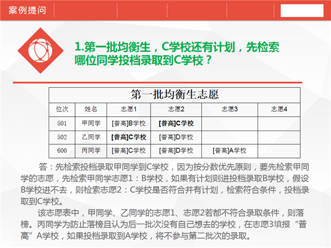This screenshot has height=248, width=331.
Task: Click name cell 乙同学
Action: coord(91,137)
